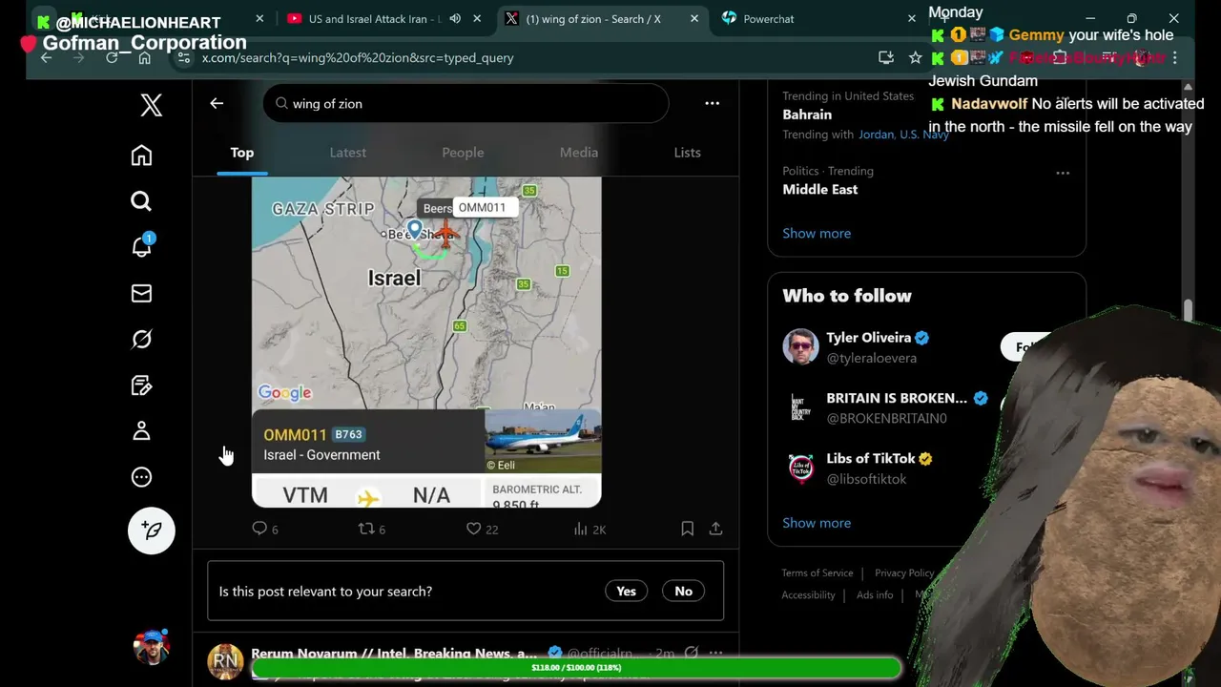Switch to the People tab
The height and width of the screenshot is (687, 1221).
(x=463, y=153)
